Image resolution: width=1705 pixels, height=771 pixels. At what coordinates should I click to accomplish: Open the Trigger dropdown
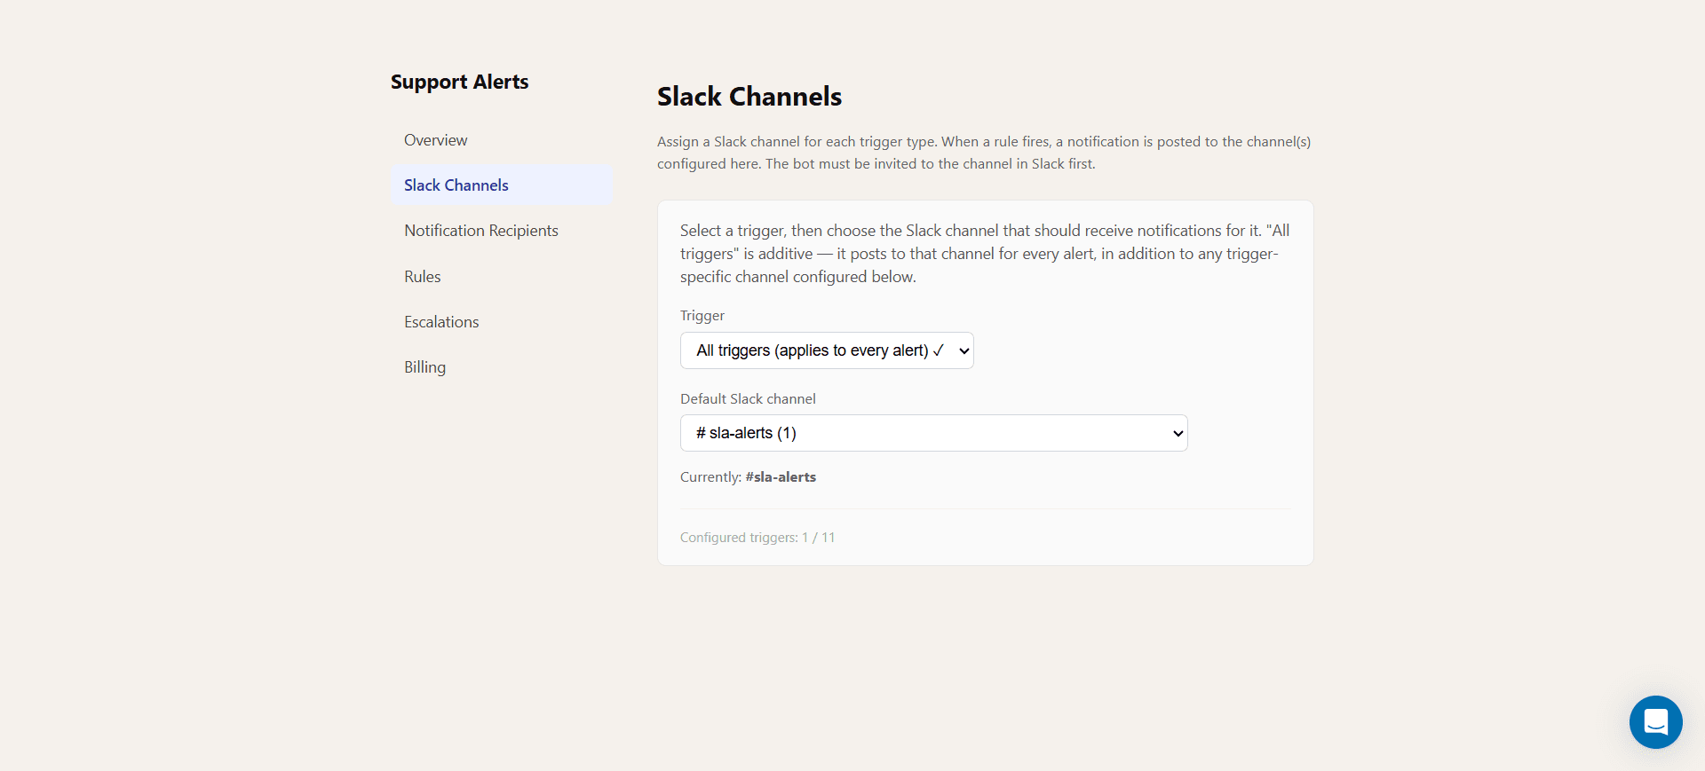pyautogui.click(x=827, y=350)
